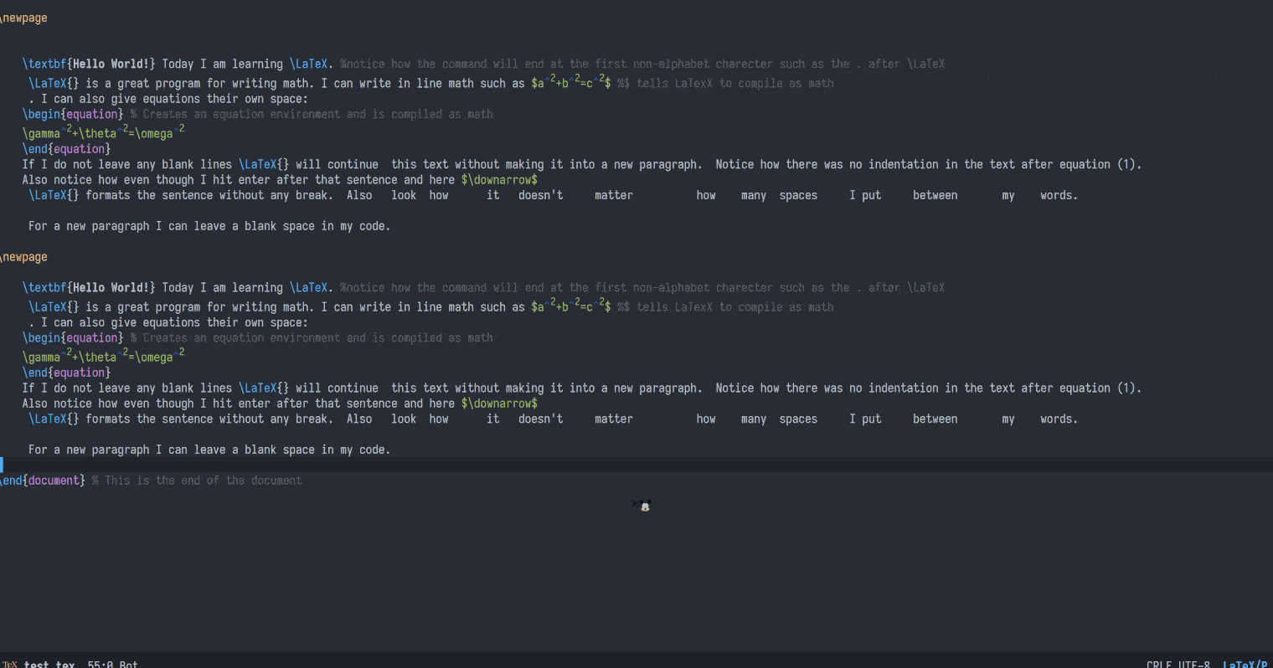Click the CRLF line ending indicator
Screen dimensions: 1273x668
(x=1159, y=664)
